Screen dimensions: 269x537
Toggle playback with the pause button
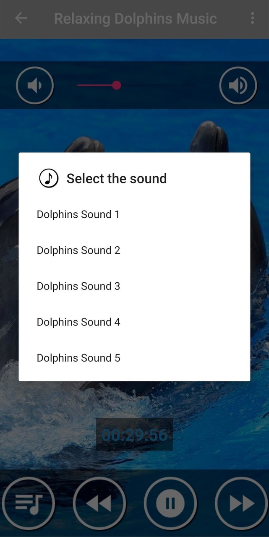pos(170,503)
